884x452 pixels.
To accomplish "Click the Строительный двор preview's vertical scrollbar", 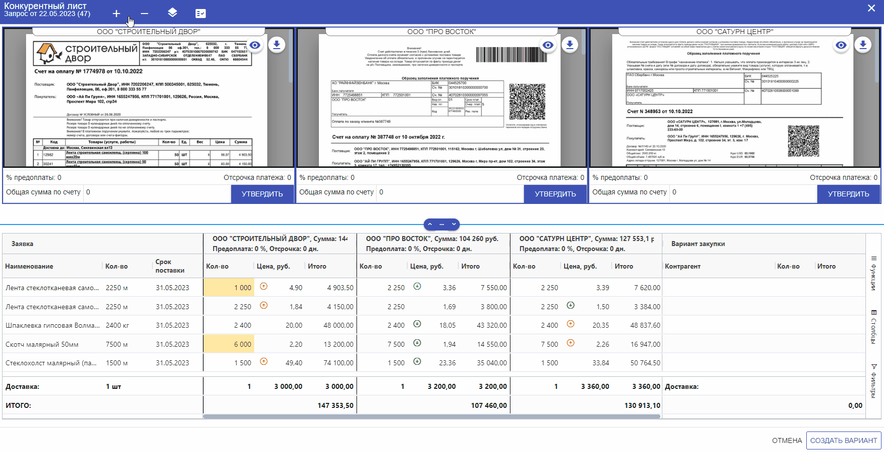I will (x=291, y=55).
